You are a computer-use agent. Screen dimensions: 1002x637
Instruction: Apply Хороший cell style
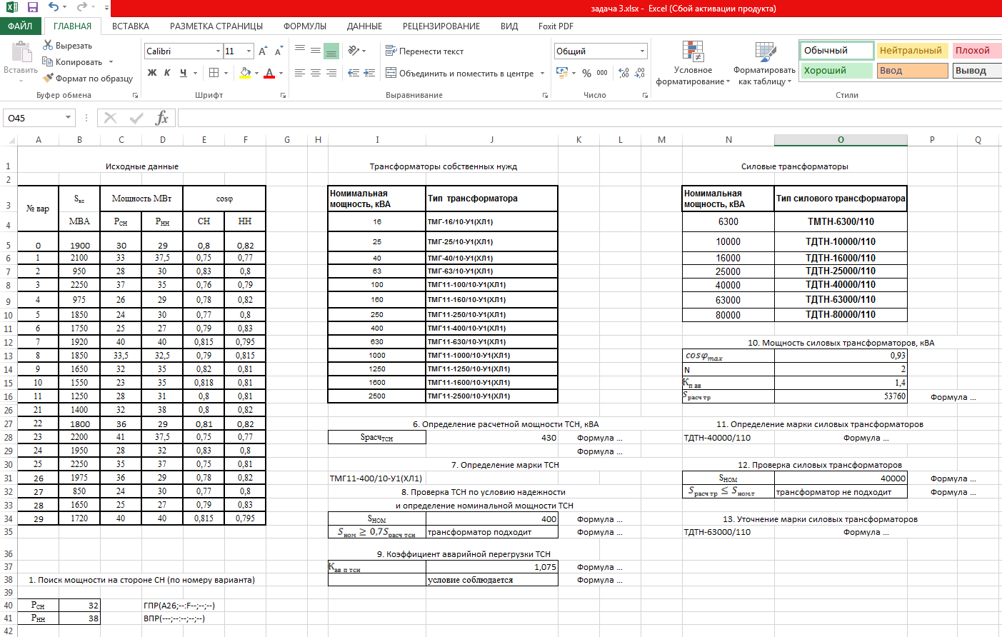click(836, 71)
